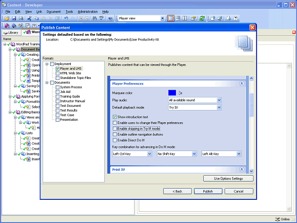
Task: Click the Spelling check icon
Action: point(102,18)
